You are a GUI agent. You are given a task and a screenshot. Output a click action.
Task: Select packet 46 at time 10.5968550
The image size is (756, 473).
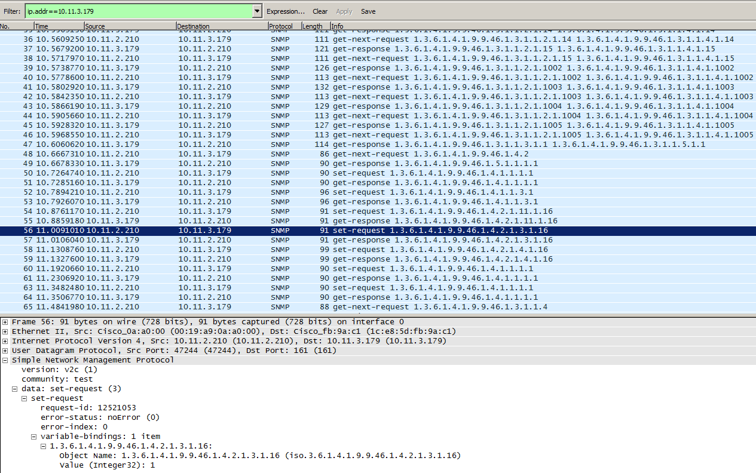[378, 135]
